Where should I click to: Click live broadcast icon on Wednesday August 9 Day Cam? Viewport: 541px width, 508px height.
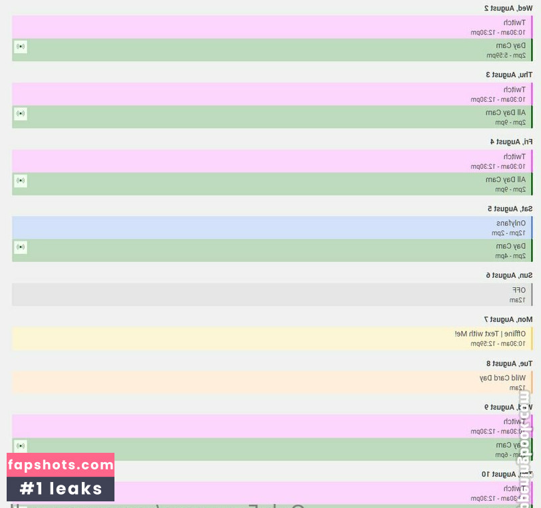click(21, 445)
